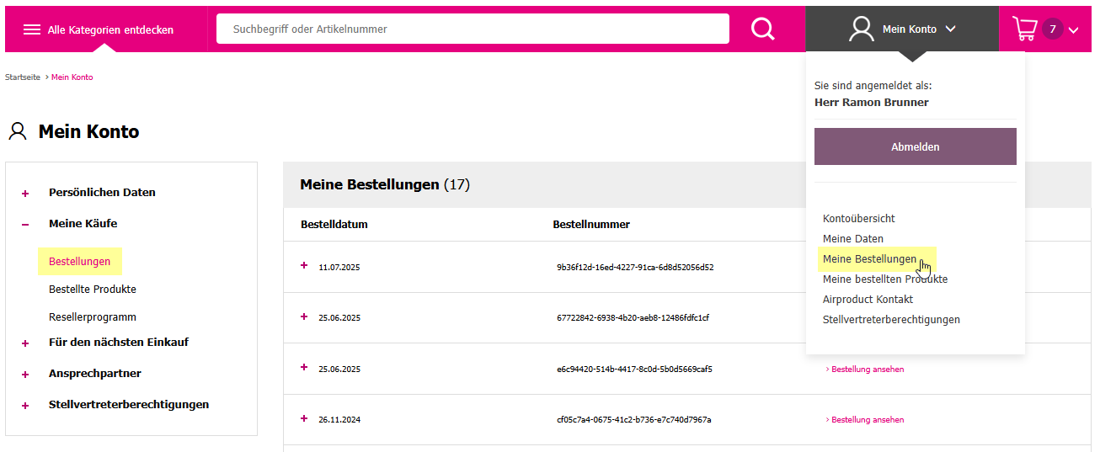Select Meine Bestellungen in account menu
This screenshot has width=1100, height=452.
pyautogui.click(x=869, y=258)
